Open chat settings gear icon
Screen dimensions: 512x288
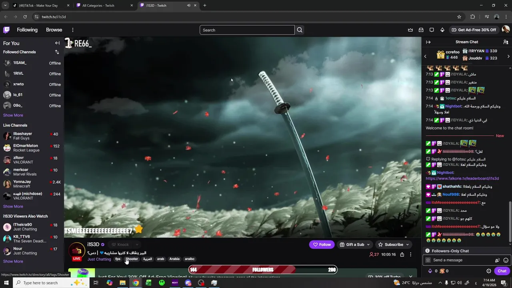tap(489, 271)
